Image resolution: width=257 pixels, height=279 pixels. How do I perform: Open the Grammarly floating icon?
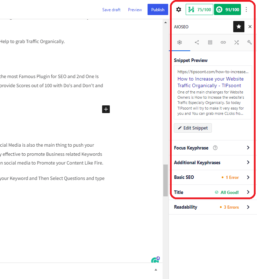coord(155,260)
